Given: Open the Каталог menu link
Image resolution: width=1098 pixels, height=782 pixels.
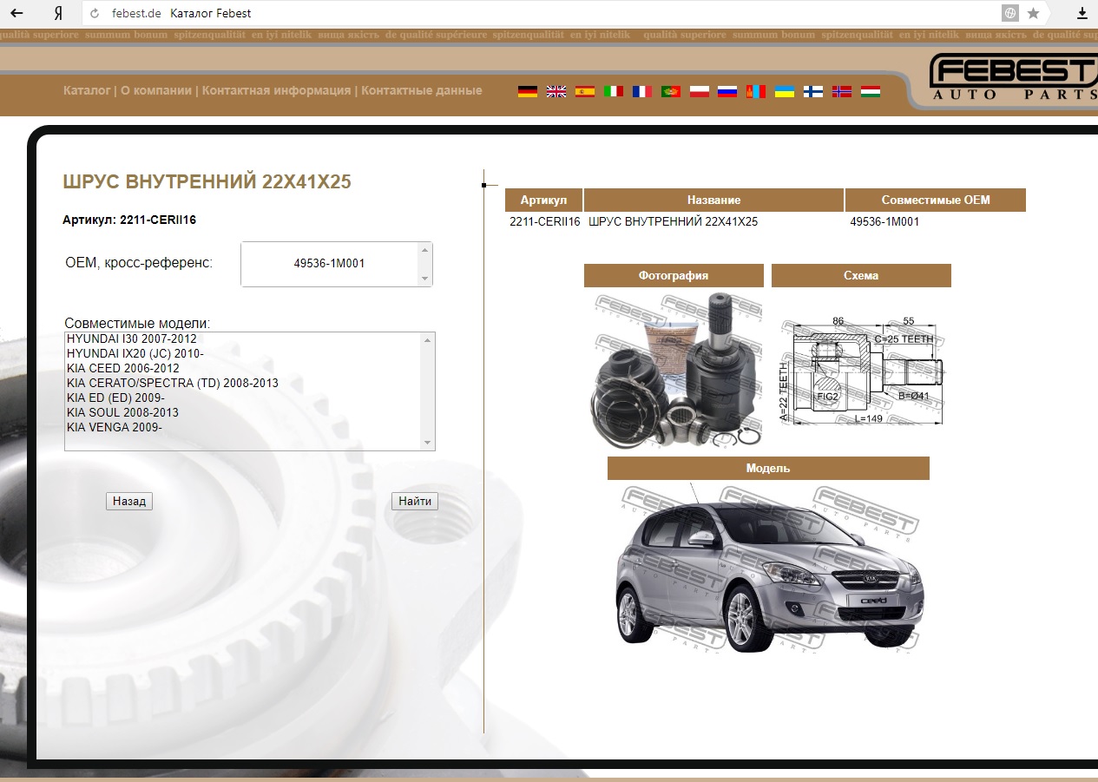Looking at the screenshot, I should click(87, 90).
